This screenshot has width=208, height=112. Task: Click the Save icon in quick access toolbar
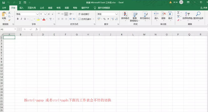click(3, 2)
